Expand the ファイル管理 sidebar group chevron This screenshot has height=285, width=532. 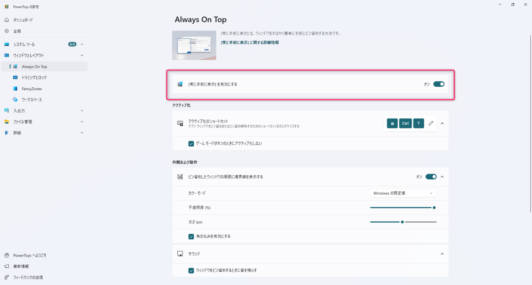coord(82,122)
